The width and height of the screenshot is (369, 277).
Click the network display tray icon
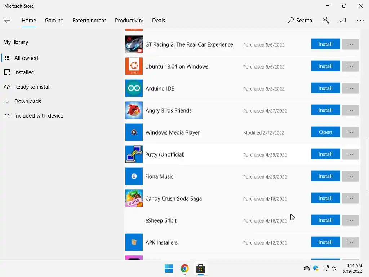tap(325, 268)
